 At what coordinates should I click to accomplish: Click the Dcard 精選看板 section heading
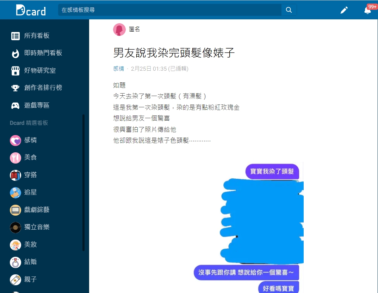tap(29, 123)
